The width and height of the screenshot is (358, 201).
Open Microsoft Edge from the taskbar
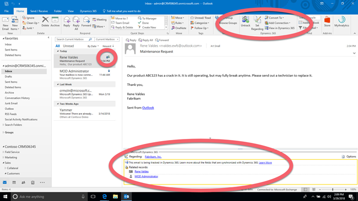[x=104, y=197]
